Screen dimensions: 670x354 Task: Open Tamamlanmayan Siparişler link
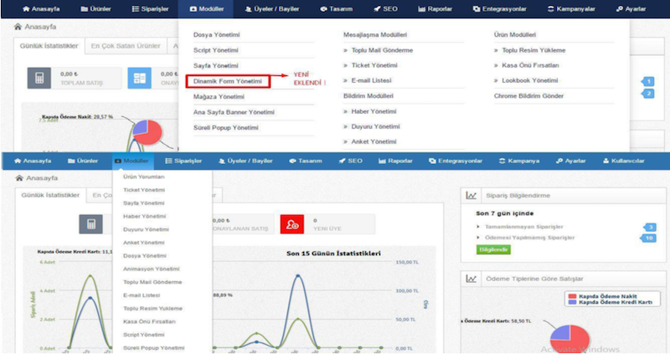(x=524, y=227)
